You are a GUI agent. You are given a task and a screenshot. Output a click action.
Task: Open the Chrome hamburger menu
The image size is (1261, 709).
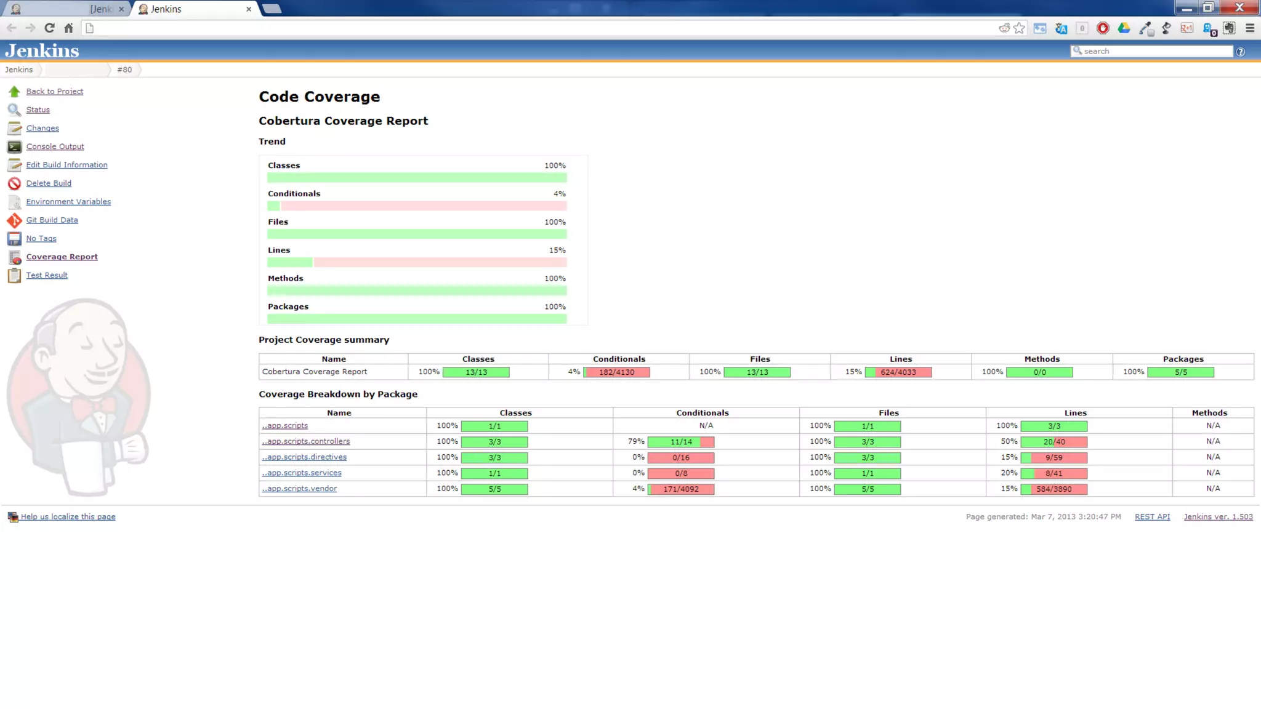(x=1250, y=28)
